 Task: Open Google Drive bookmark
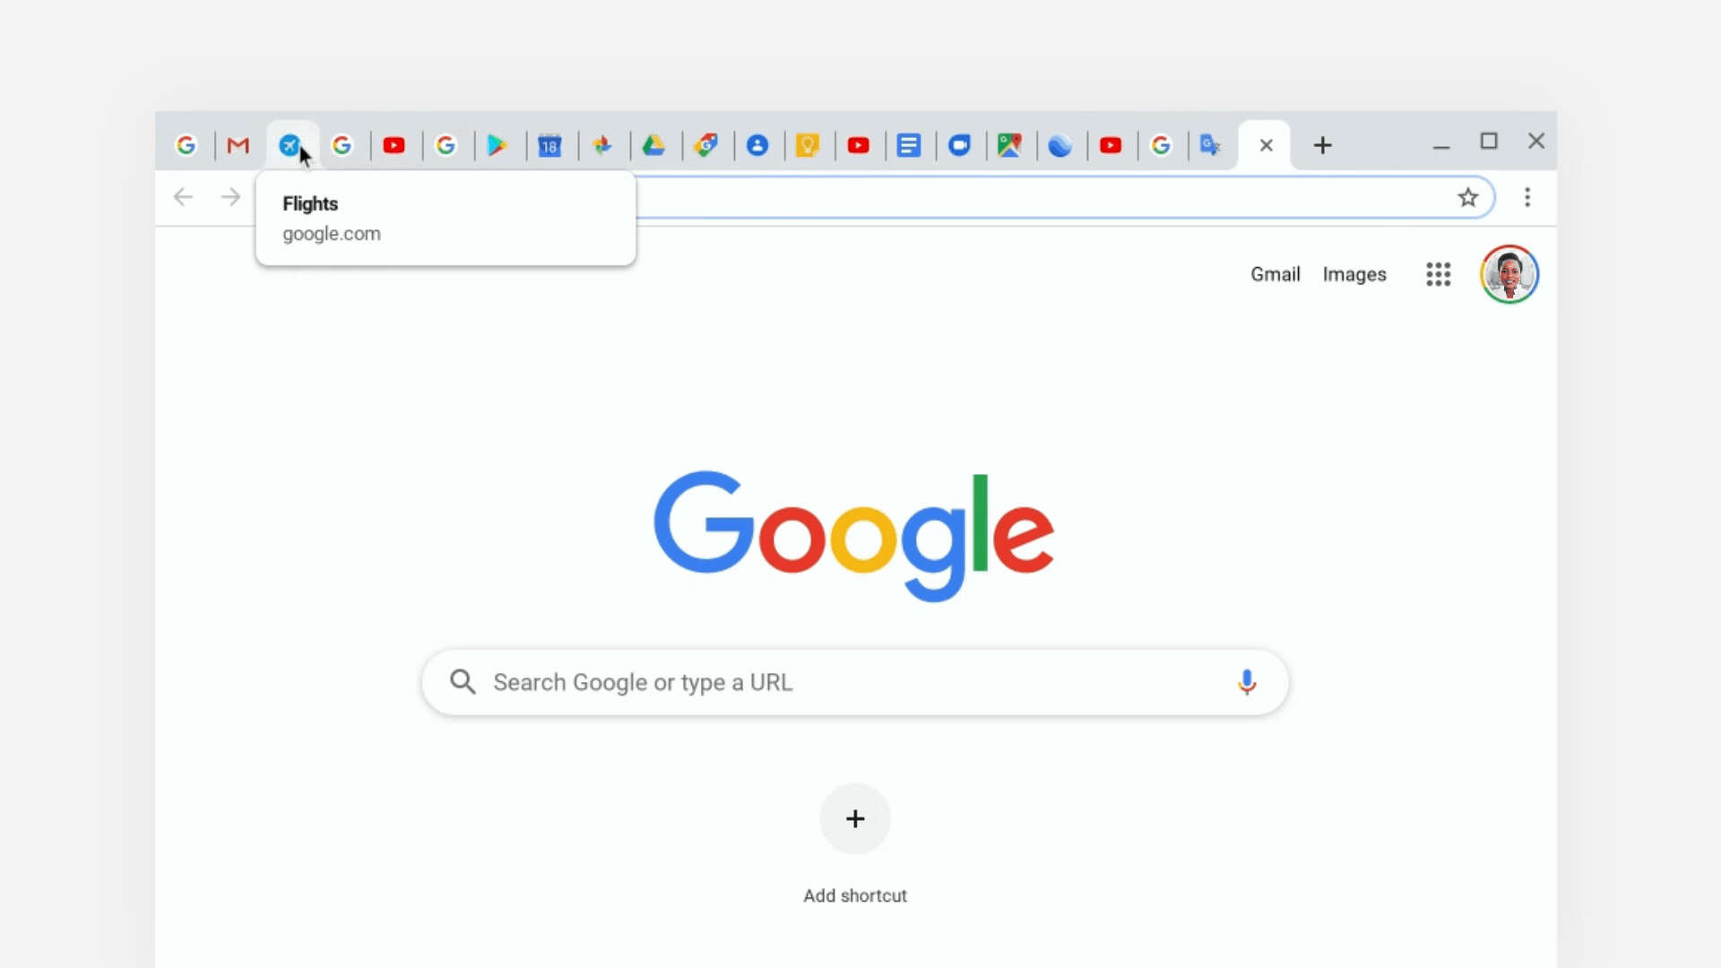(x=653, y=144)
